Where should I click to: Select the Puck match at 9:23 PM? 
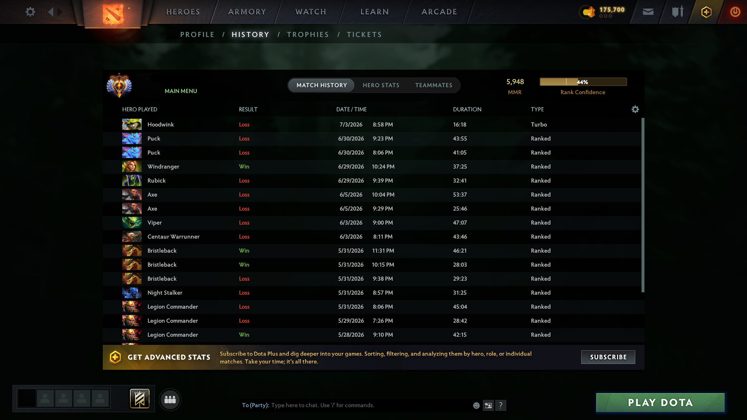pos(372,139)
